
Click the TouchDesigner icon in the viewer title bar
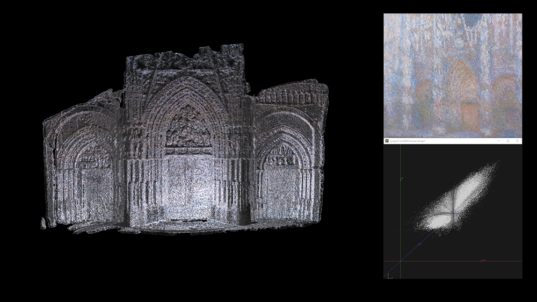point(387,141)
